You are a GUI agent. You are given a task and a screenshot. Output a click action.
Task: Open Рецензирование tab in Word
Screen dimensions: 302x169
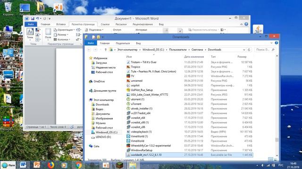[143, 24]
